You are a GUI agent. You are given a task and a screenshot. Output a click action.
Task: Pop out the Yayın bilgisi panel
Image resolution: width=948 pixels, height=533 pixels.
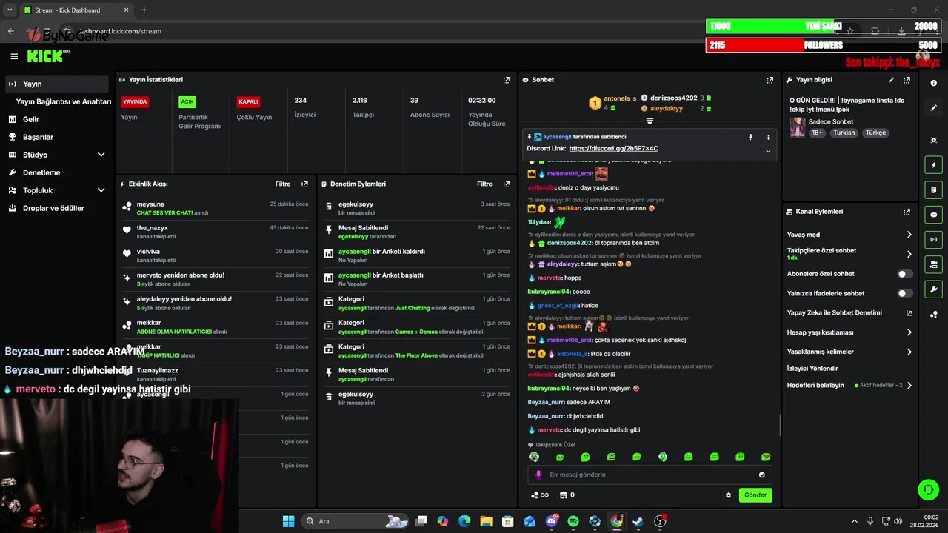pos(907,80)
